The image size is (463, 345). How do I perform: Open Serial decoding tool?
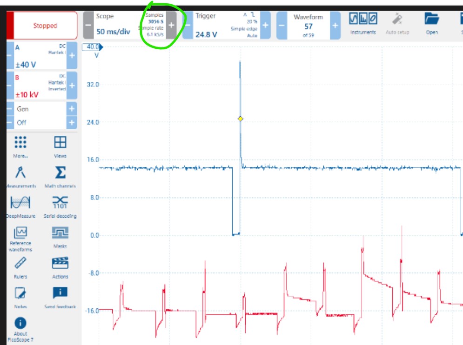(x=60, y=203)
